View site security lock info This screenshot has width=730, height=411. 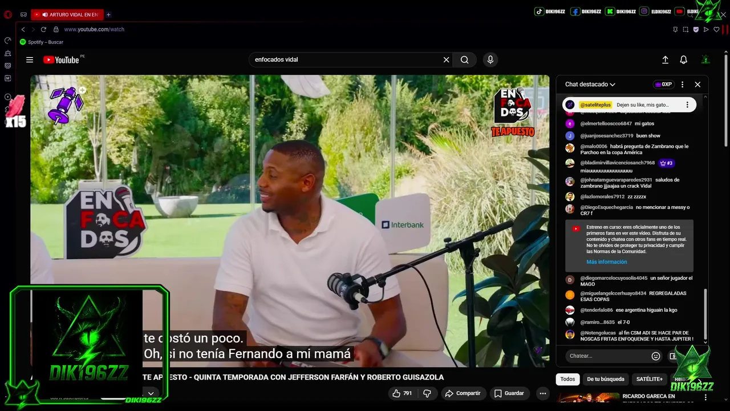[56, 29]
